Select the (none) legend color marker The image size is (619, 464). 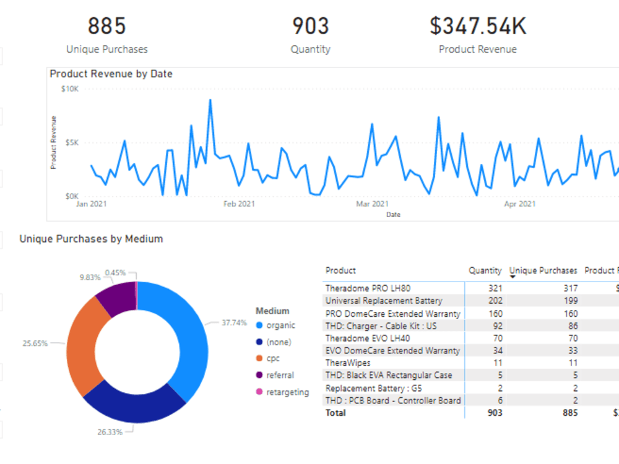(x=261, y=342)
